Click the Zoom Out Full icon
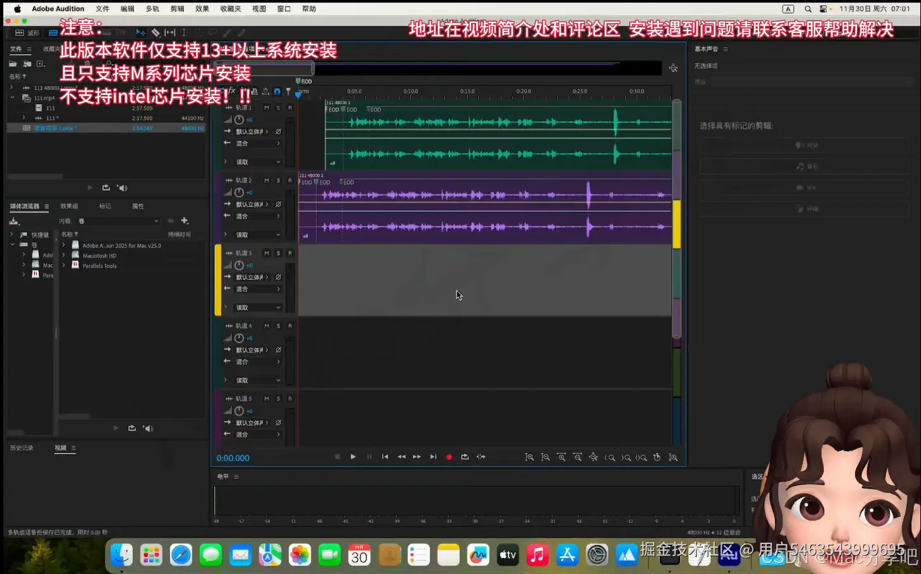 coord(593,457)
